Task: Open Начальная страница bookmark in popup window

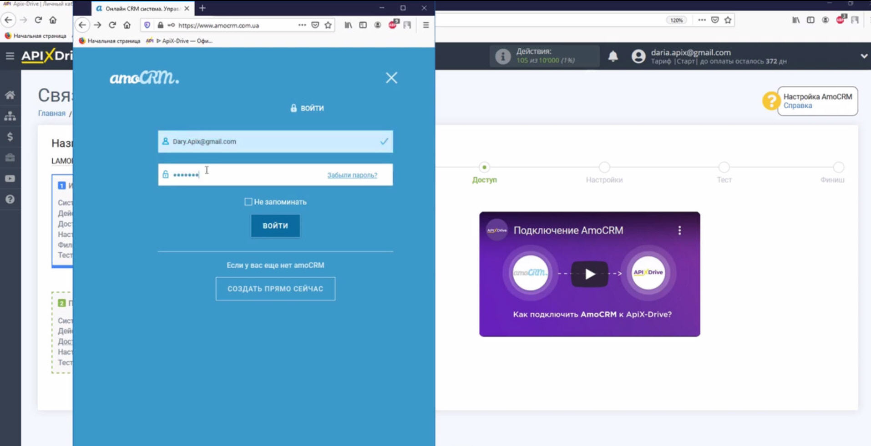Action: click(109, 41)
